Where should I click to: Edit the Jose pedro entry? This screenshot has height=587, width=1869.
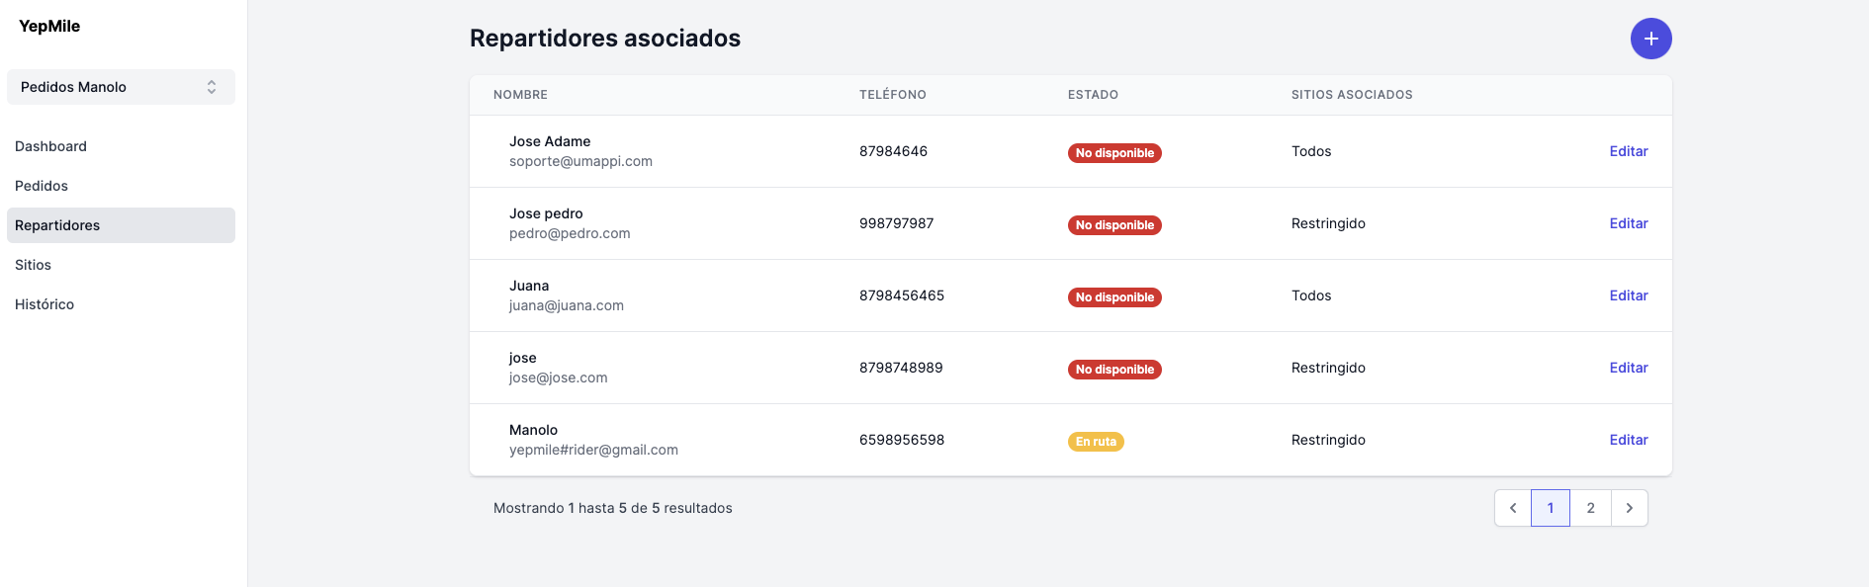[1628, 223]
